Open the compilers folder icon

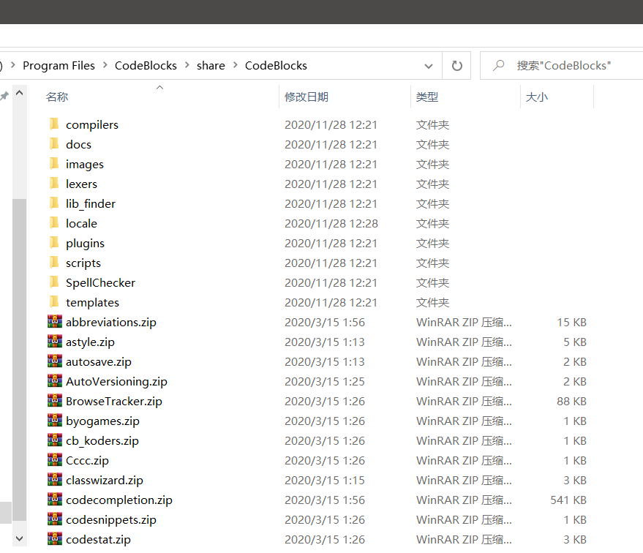pyautogui.click(x=54, y=124)
